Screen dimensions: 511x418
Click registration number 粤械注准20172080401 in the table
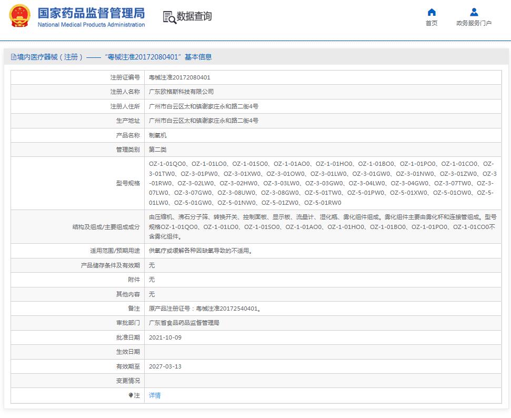(179, 77)
